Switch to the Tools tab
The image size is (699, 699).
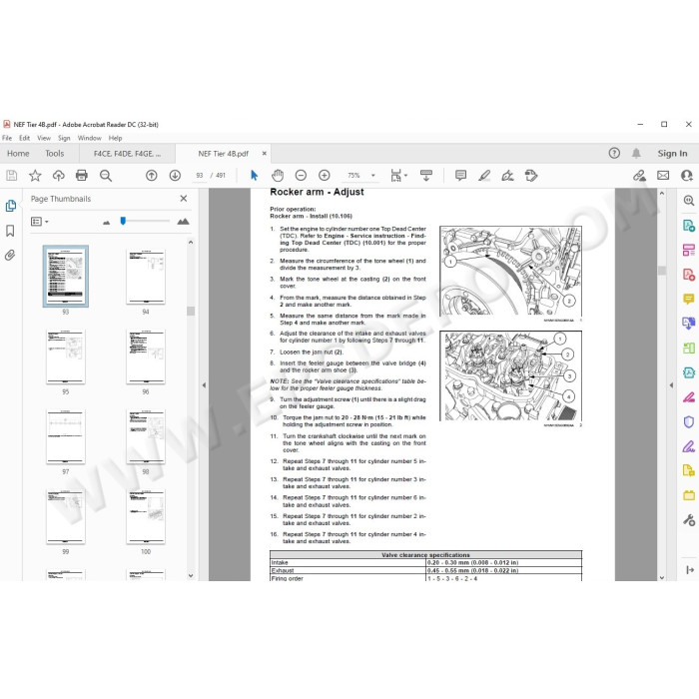(54, 154)
